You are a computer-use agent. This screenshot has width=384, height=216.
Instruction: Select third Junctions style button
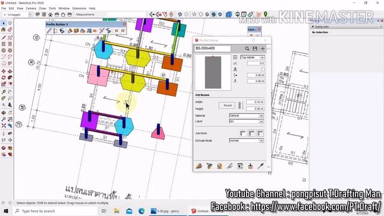260,133
